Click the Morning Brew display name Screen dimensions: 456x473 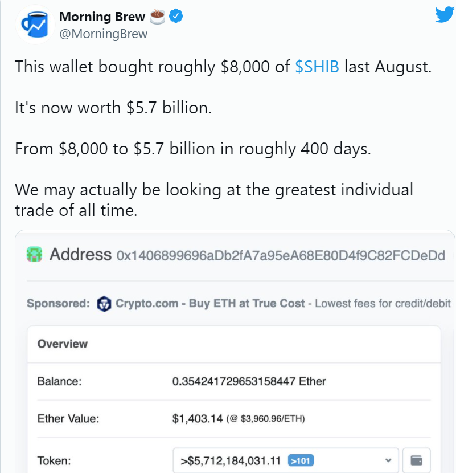point(102,17)
